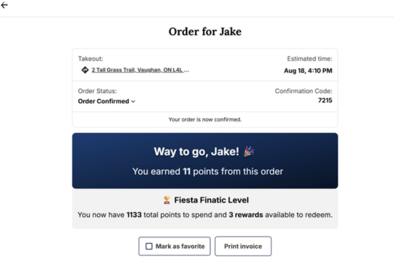This screenshot has height=262, width=394.
Task: Click the Order for Jake heading
Action: 205,31
